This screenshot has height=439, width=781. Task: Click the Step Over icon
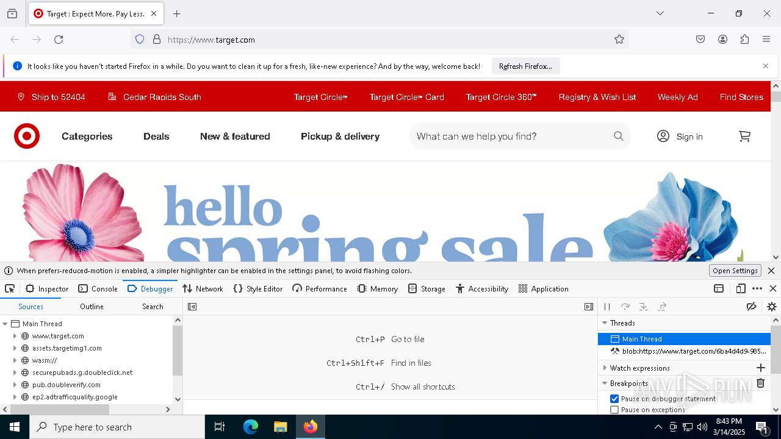click(x=625, y=307)
